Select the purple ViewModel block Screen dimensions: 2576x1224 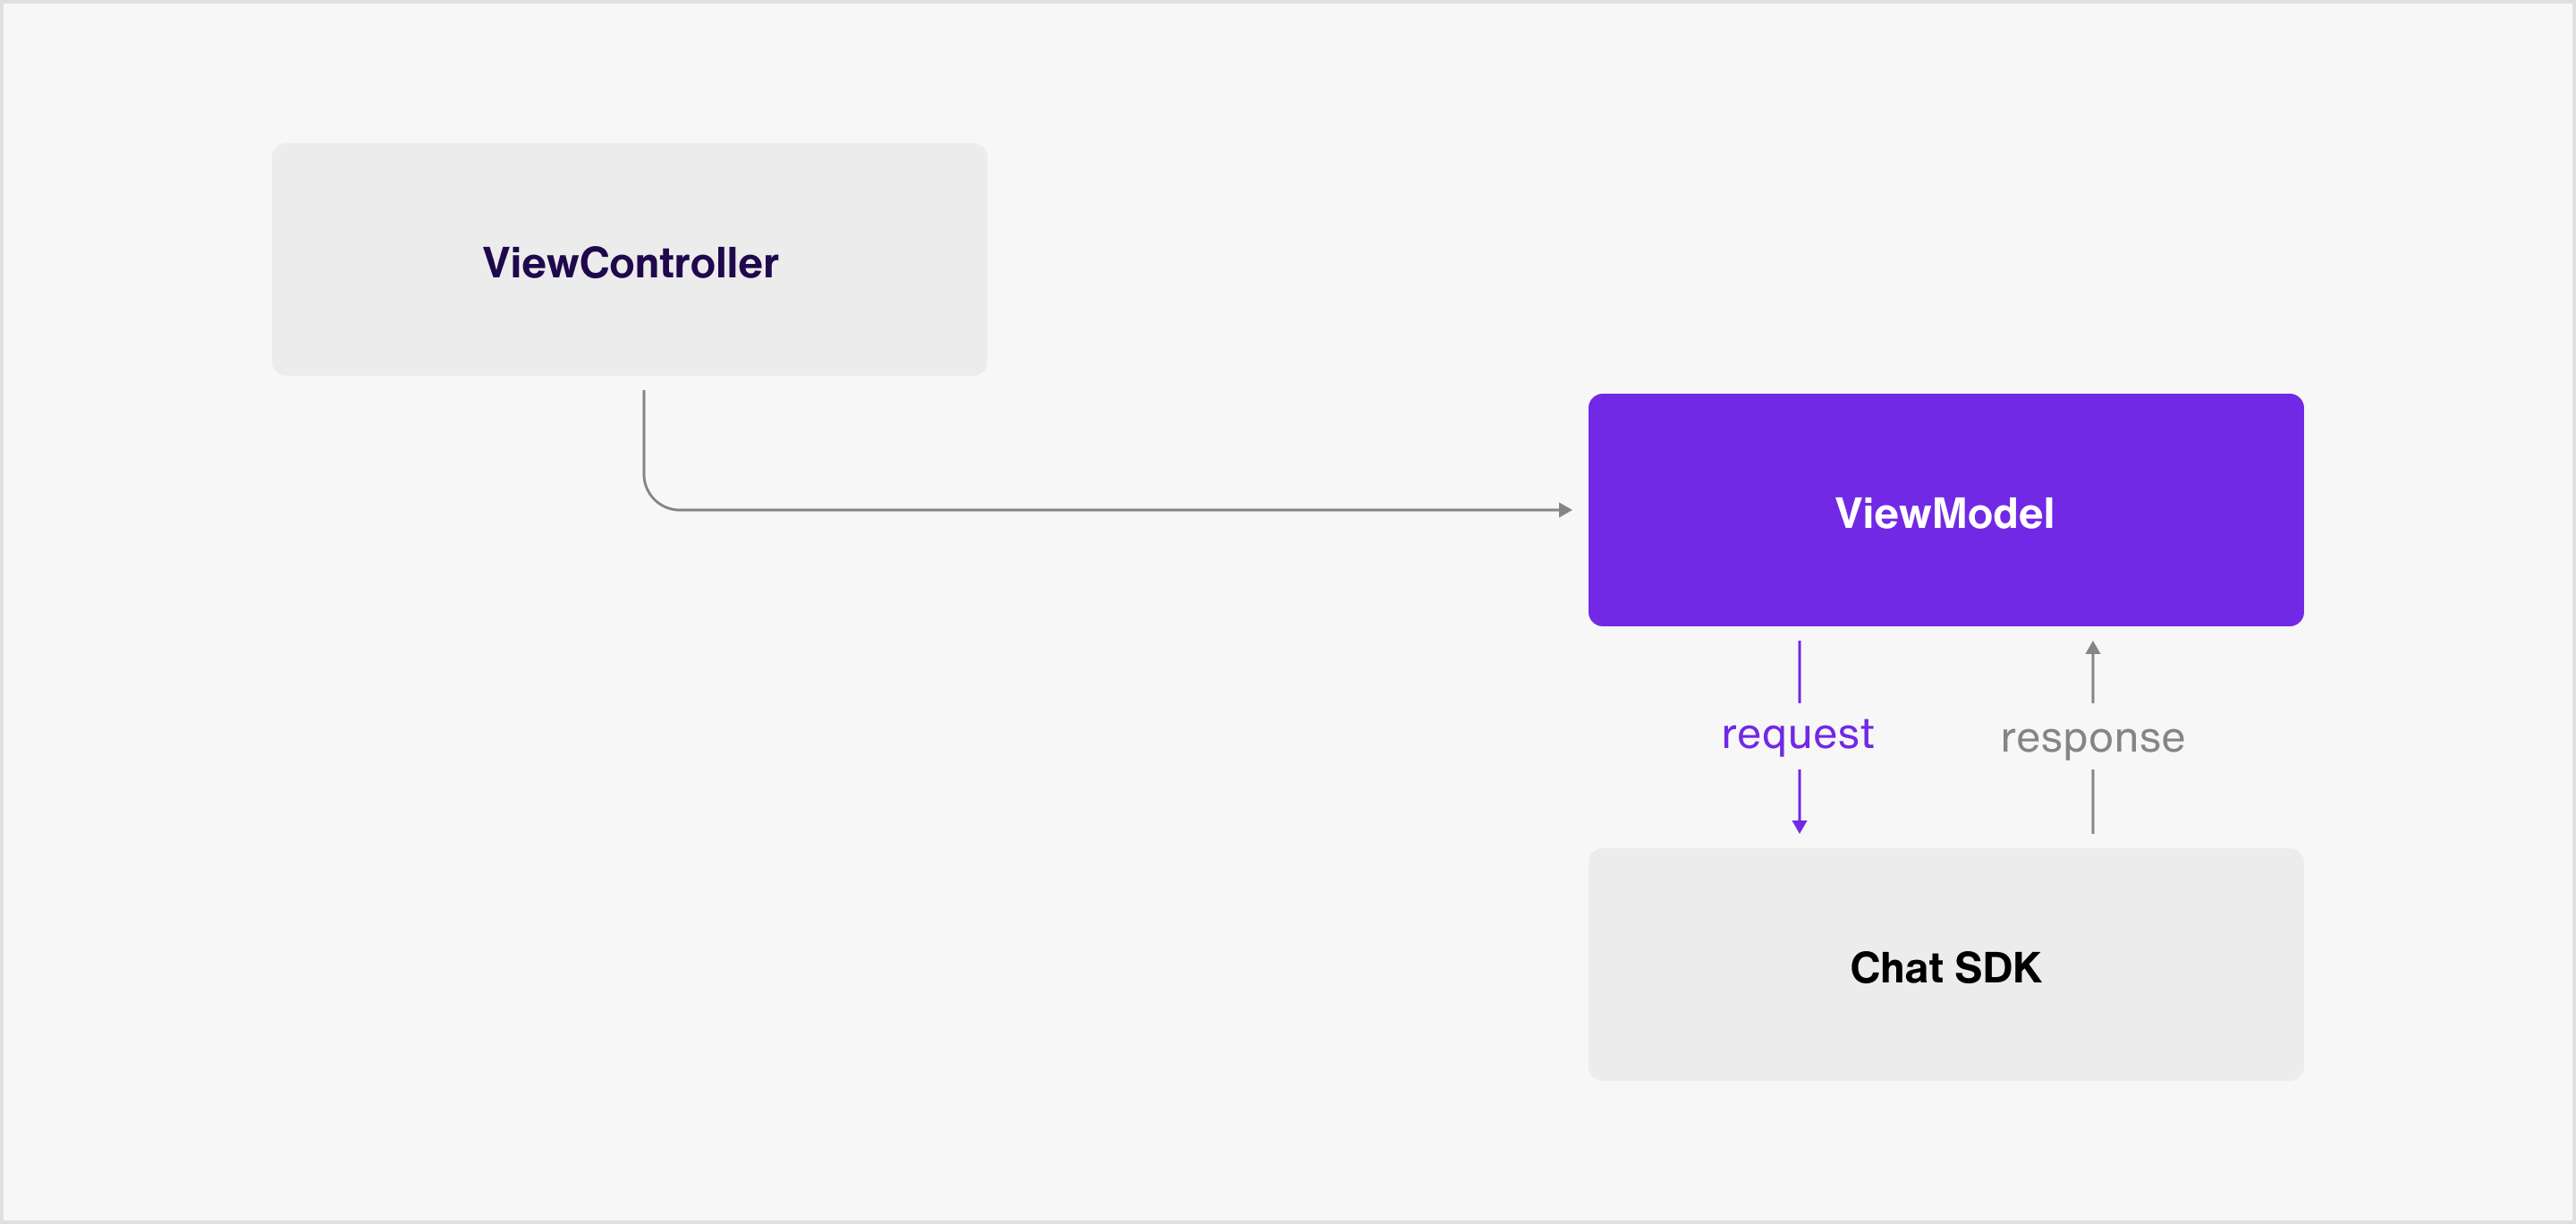tap(1945, 510)
